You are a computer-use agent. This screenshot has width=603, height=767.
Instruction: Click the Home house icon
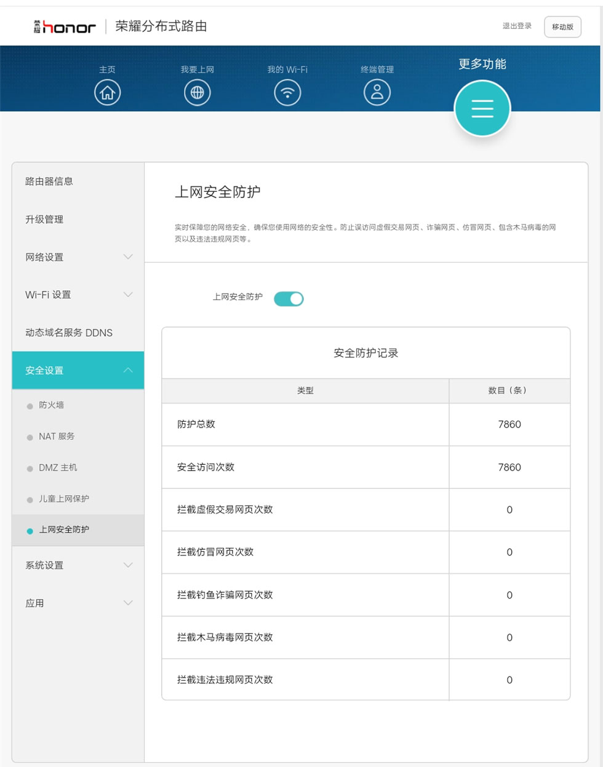107,93
